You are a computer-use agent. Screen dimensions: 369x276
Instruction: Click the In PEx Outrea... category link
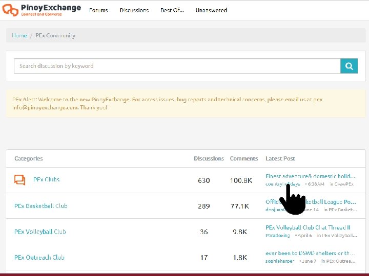click(338, 261)
